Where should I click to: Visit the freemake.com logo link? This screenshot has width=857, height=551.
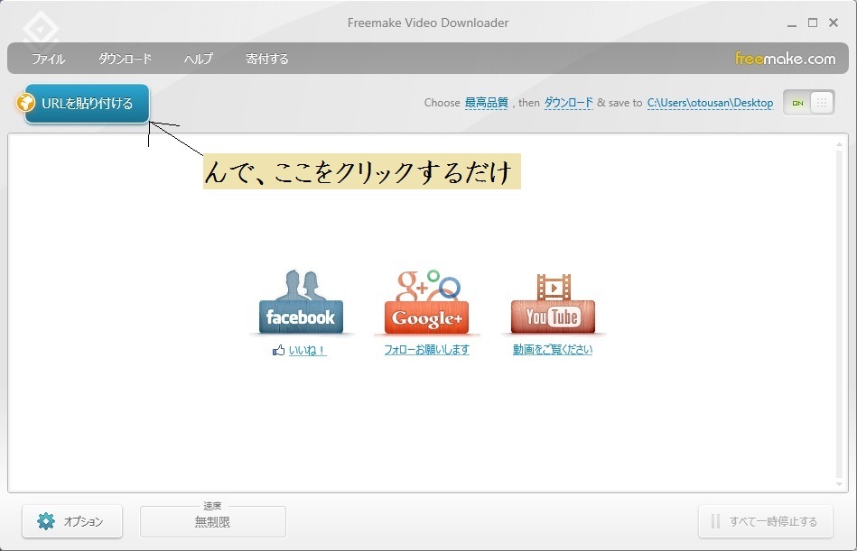(x=785, y=59)
